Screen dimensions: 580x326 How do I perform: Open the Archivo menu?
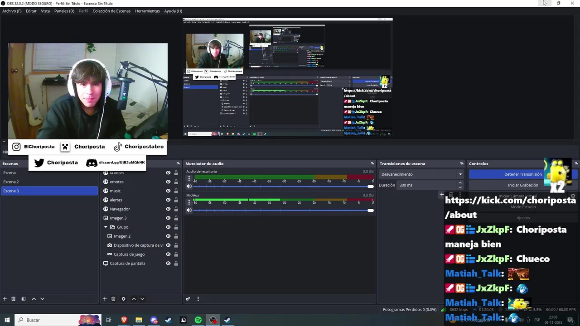[x=12, y=11]
